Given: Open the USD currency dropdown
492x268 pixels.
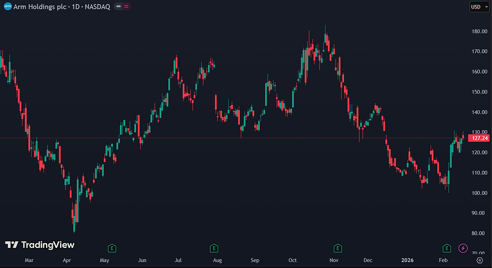Looking at the screenshot, I should [x=479, y=7].
